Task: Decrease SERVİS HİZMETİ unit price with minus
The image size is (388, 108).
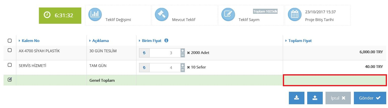Action: coord(182,69)
